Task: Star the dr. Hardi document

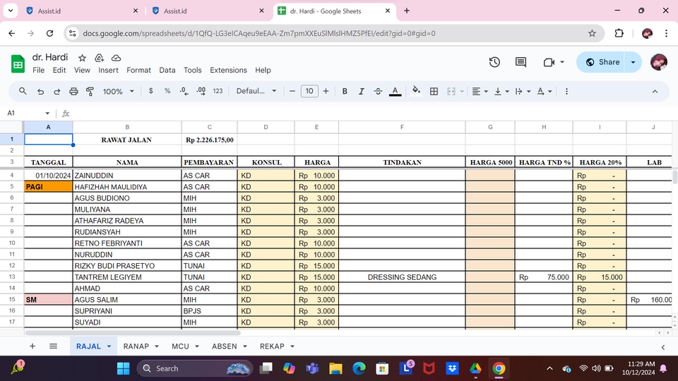Action: [83, 58]
